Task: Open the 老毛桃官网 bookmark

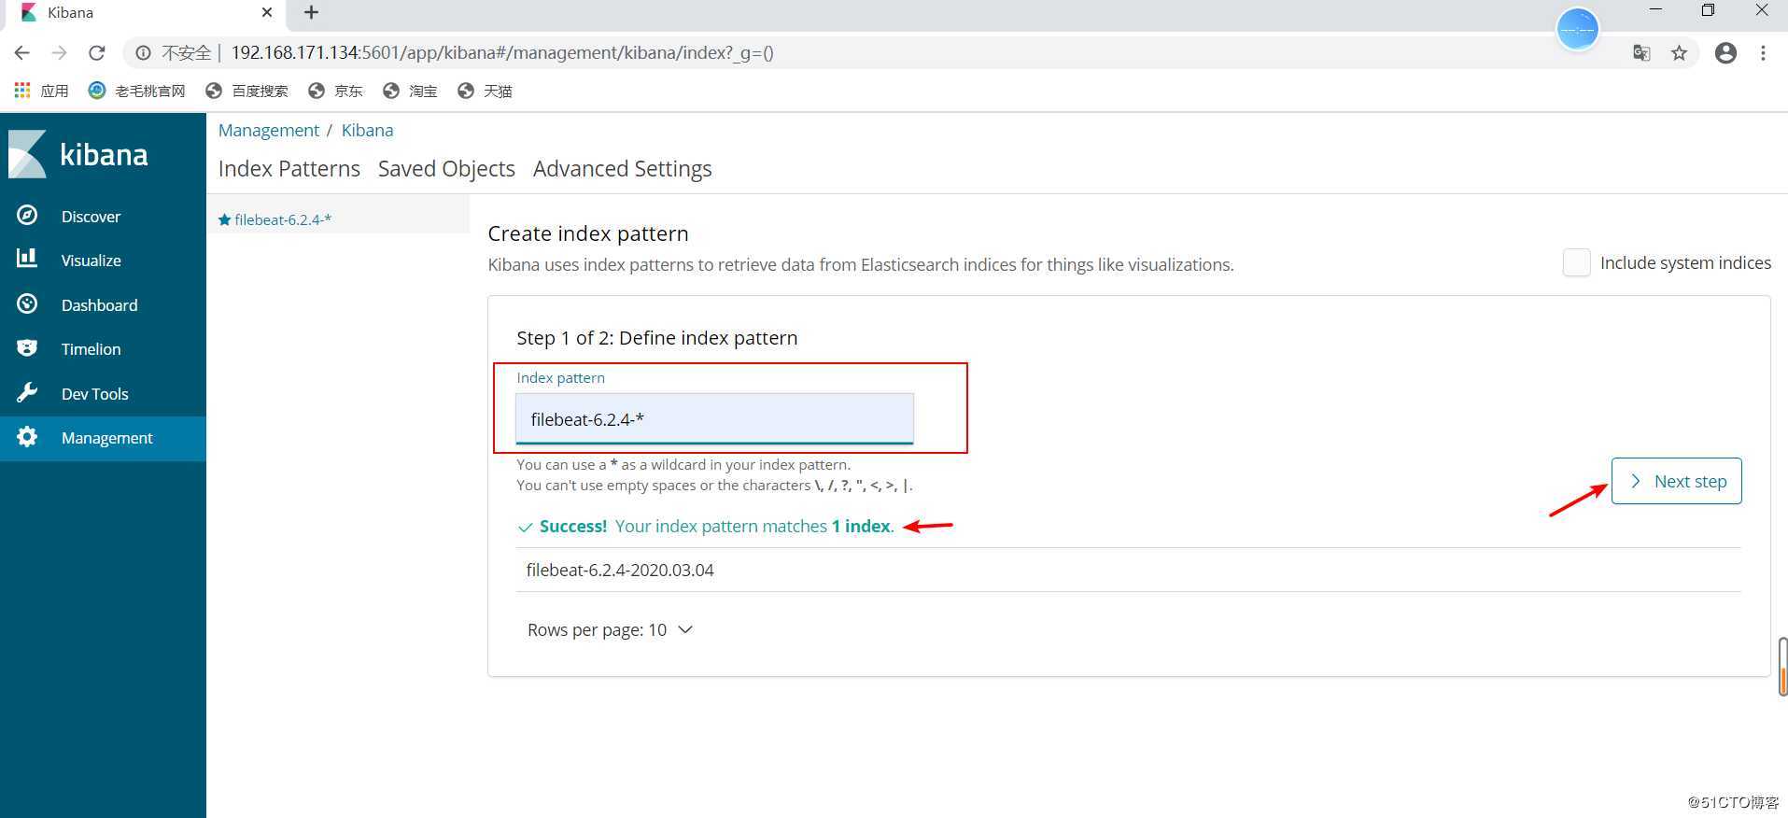Action: pyautogui.click(x=137, y=91)
